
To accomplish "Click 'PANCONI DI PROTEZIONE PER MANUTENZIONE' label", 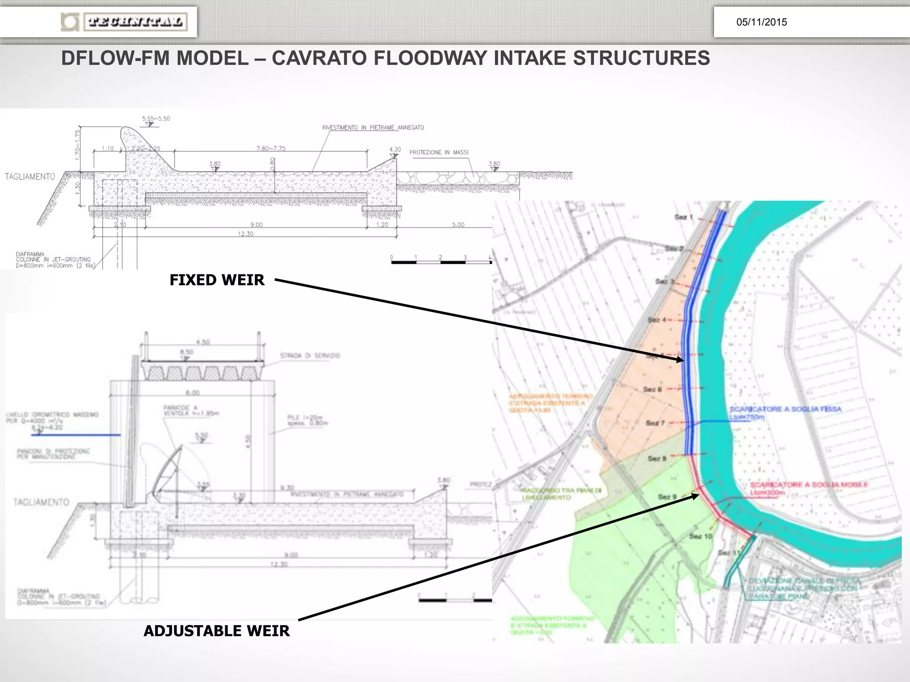I will pos(53,454).
